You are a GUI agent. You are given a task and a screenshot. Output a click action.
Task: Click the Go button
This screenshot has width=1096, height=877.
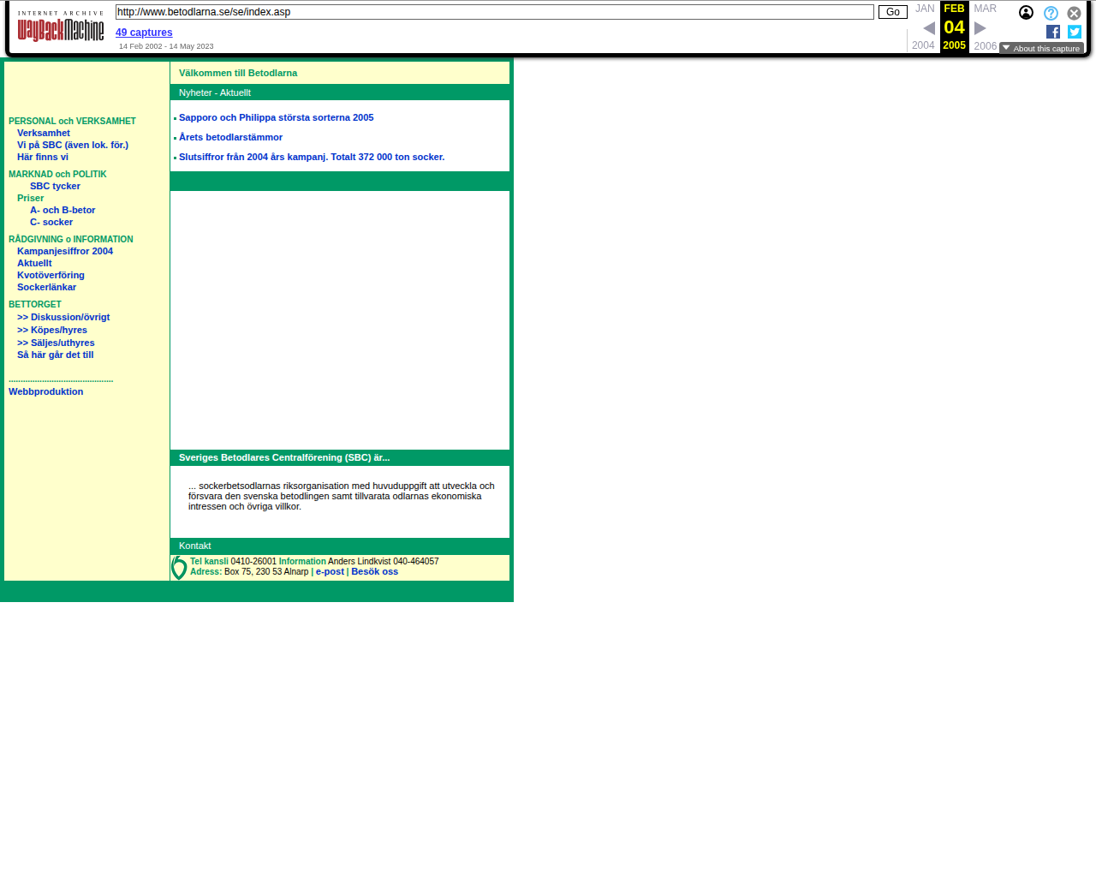pos(893,12)
